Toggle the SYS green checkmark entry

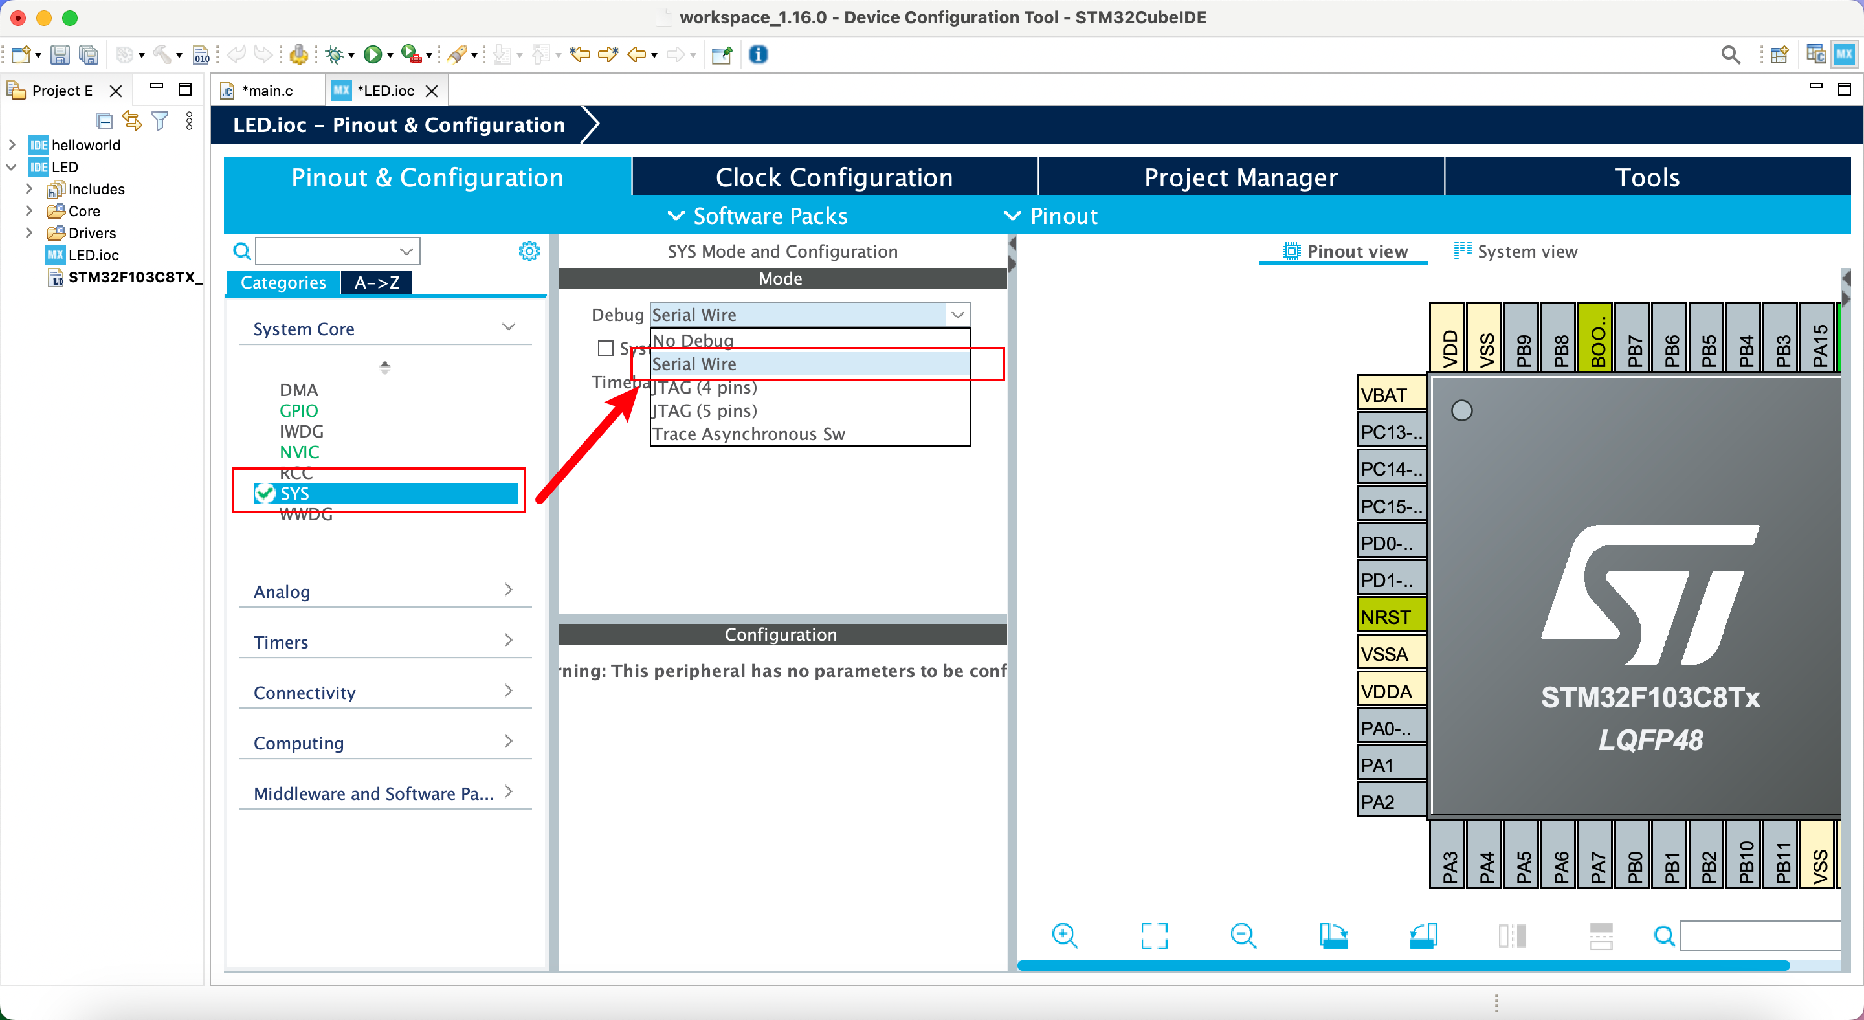tap(264, 493)
